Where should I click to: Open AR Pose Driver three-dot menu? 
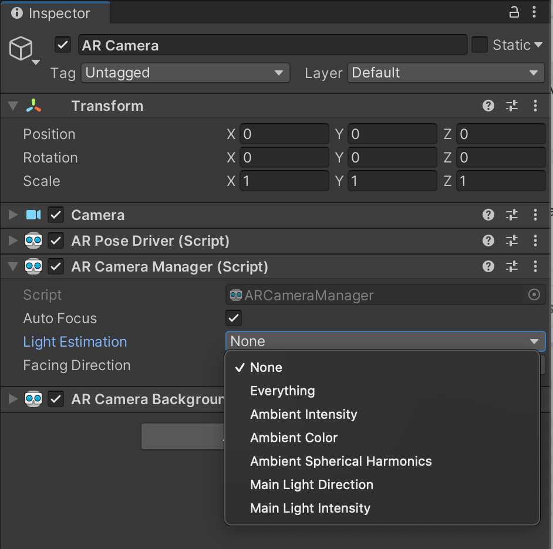535,240
